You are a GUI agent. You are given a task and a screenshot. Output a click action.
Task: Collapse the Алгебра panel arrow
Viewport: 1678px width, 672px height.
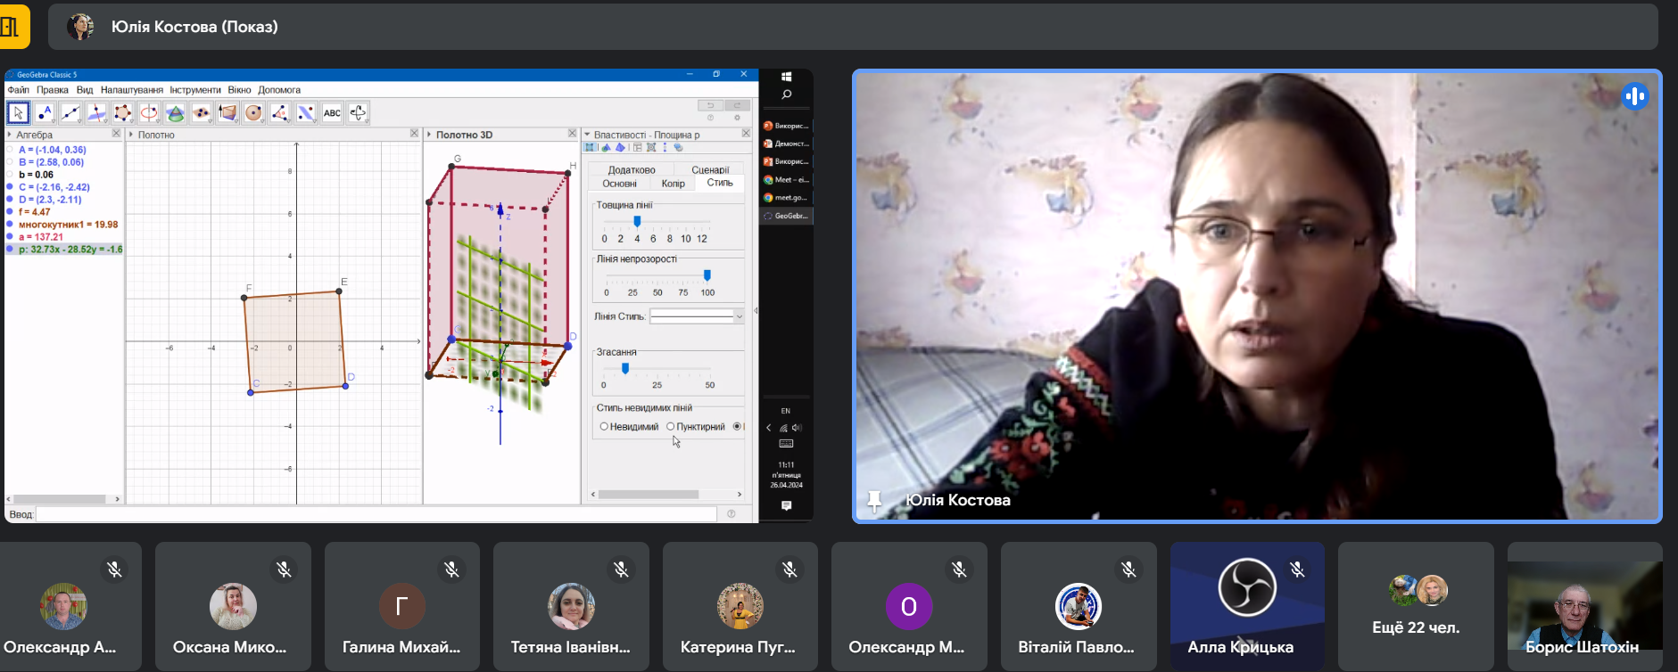[x=10, y=135]
